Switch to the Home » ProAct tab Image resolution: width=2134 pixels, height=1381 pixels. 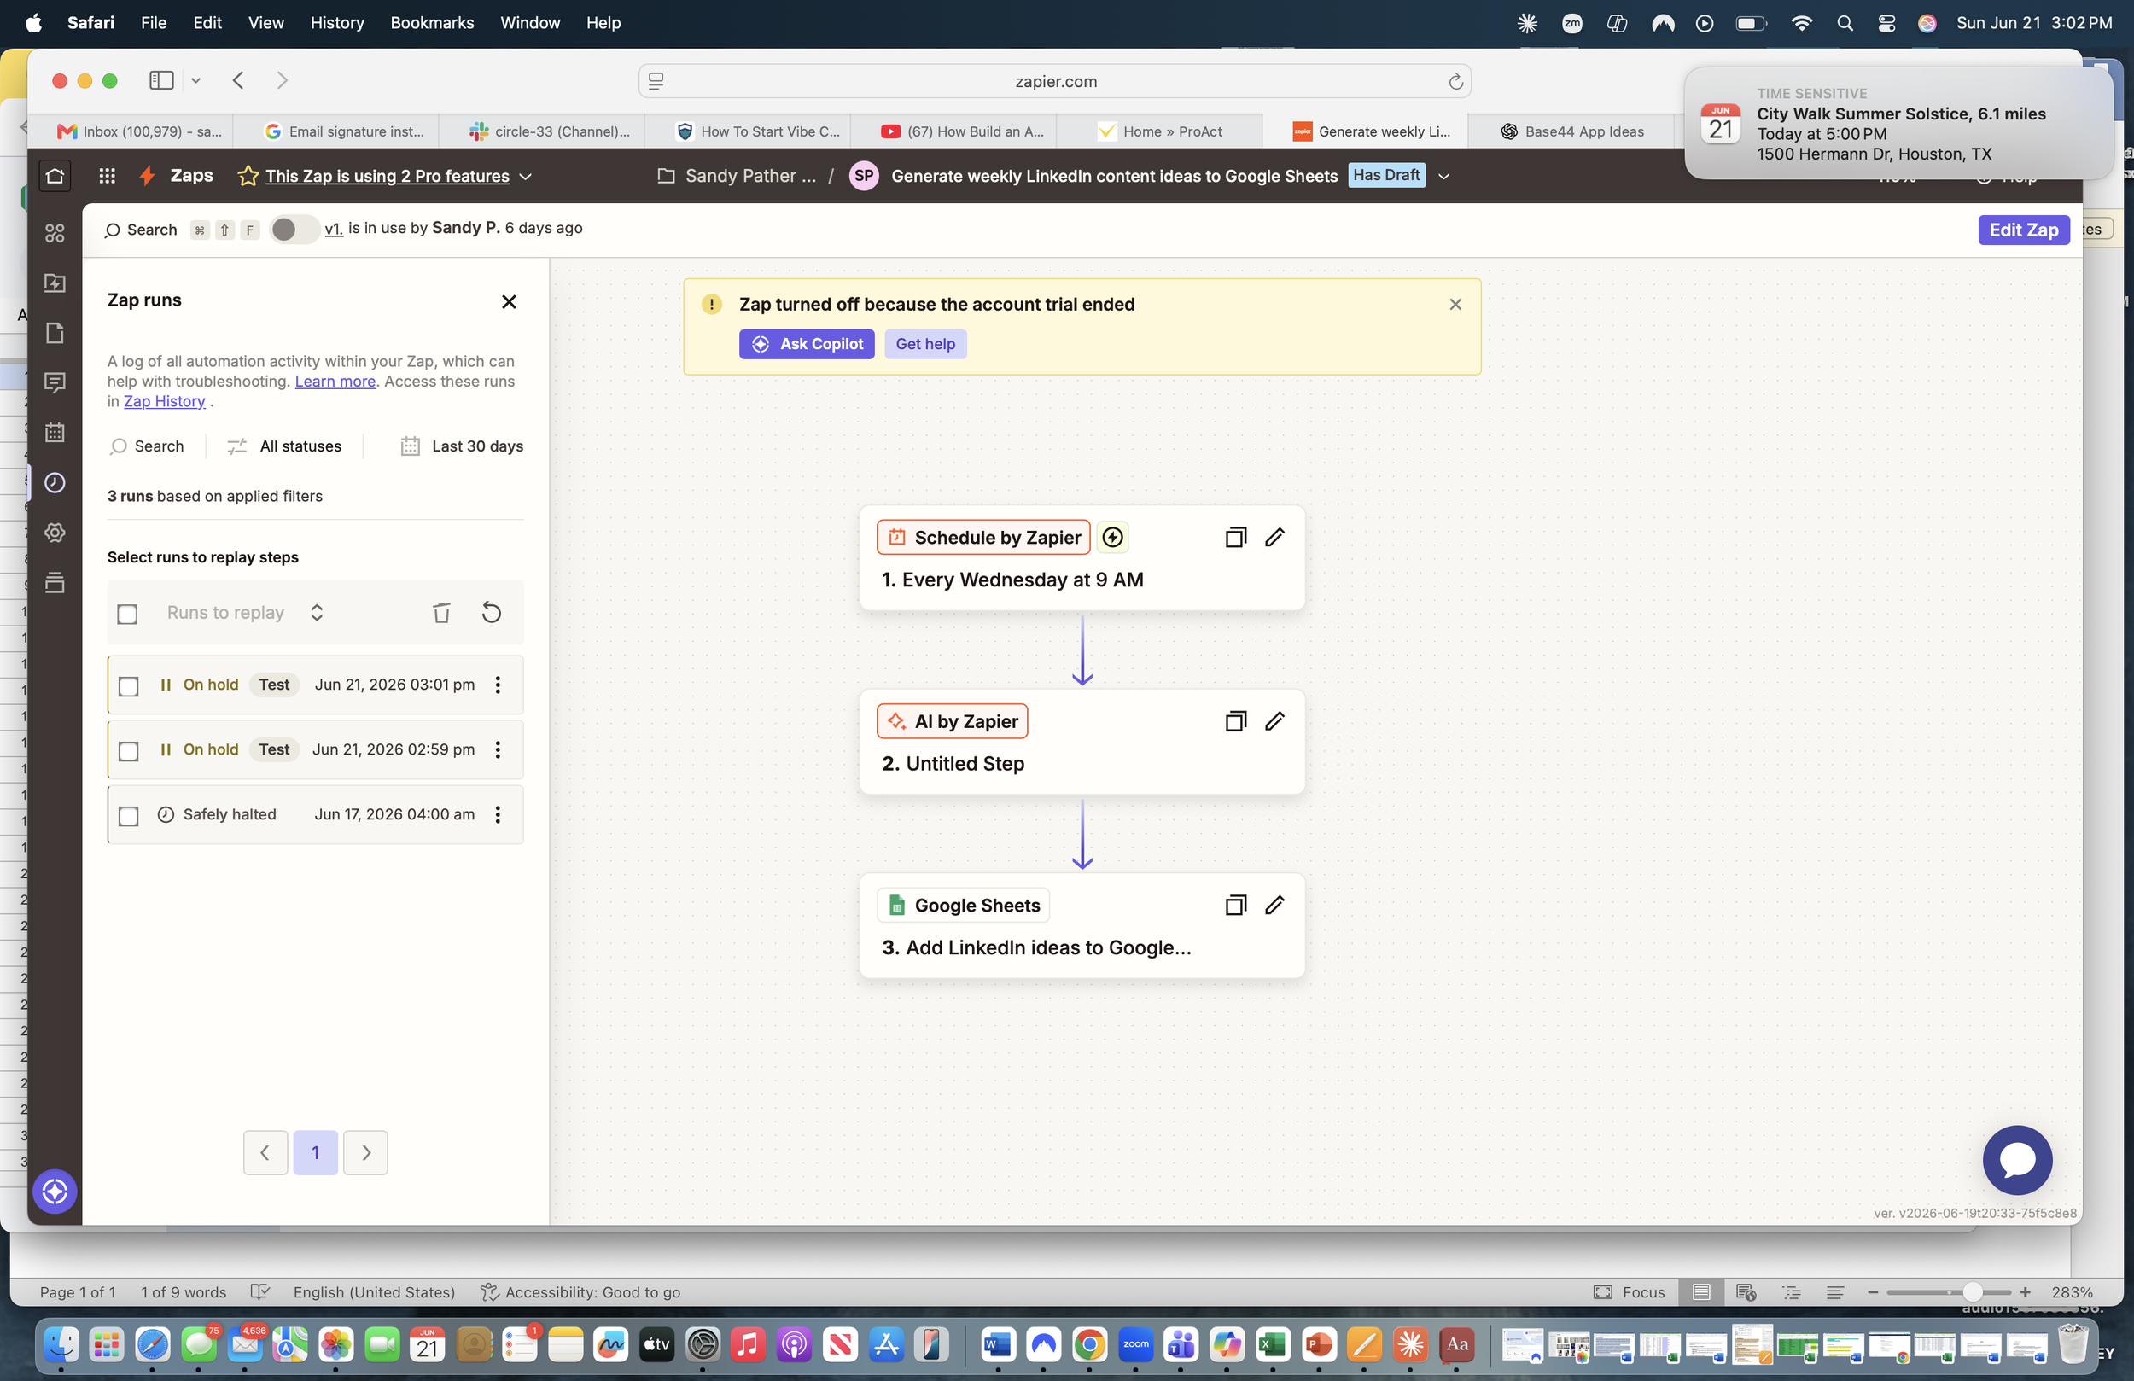coord(1159,131)
